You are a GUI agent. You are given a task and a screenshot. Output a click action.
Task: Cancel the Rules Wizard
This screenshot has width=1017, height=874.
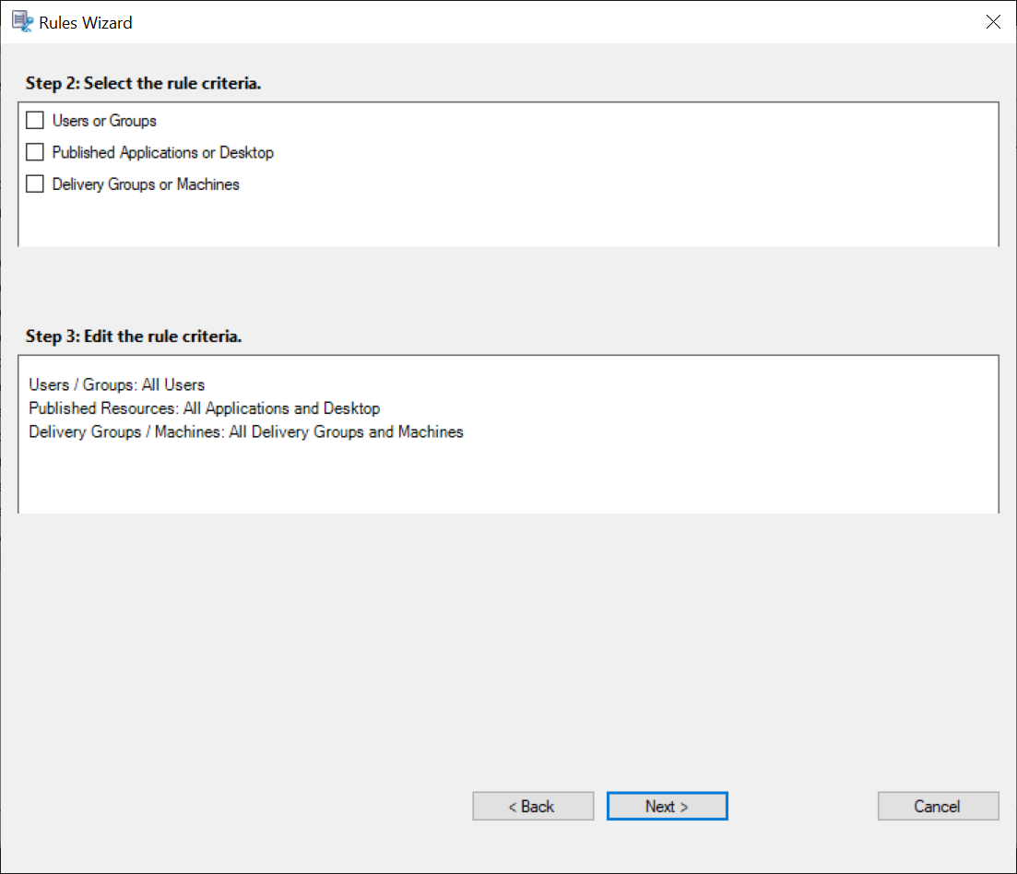(x=938, y=805)
